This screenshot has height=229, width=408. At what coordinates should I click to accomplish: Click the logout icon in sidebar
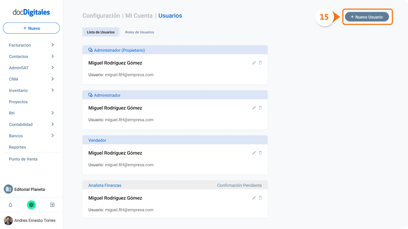52,205
